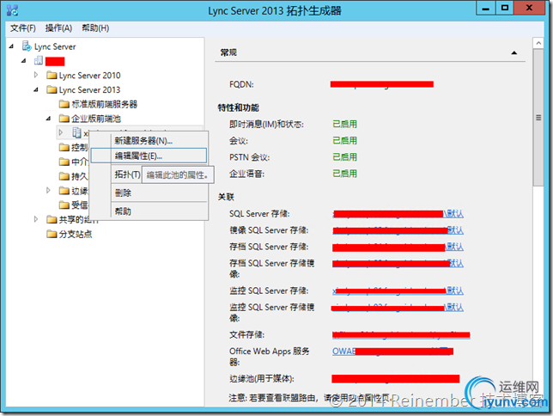Open the 操作(A) menu
Viewport: 553px width, 416px height.
click(x=58, y=28)
